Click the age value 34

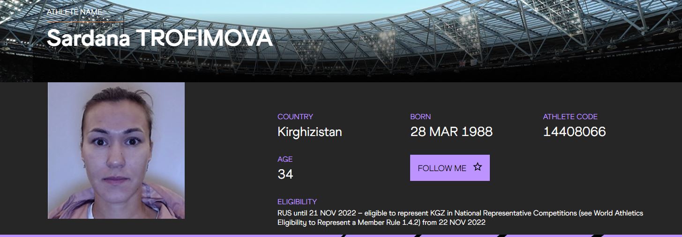click(x=285, y=174)
